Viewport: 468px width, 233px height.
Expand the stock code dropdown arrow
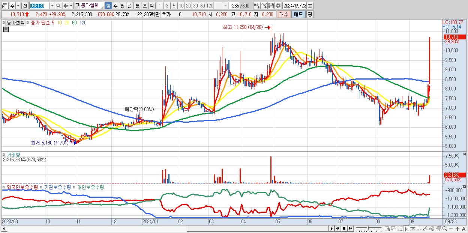click(52, 6)
